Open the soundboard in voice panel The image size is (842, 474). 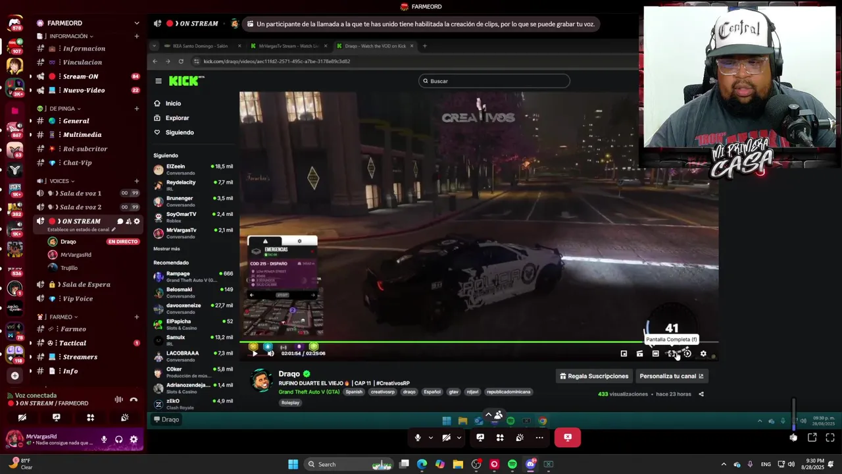click(124, 417)
